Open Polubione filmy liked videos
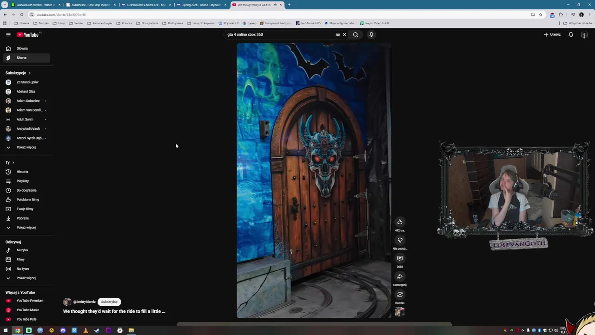Screen dimensions: 595x335 point(26,200)
